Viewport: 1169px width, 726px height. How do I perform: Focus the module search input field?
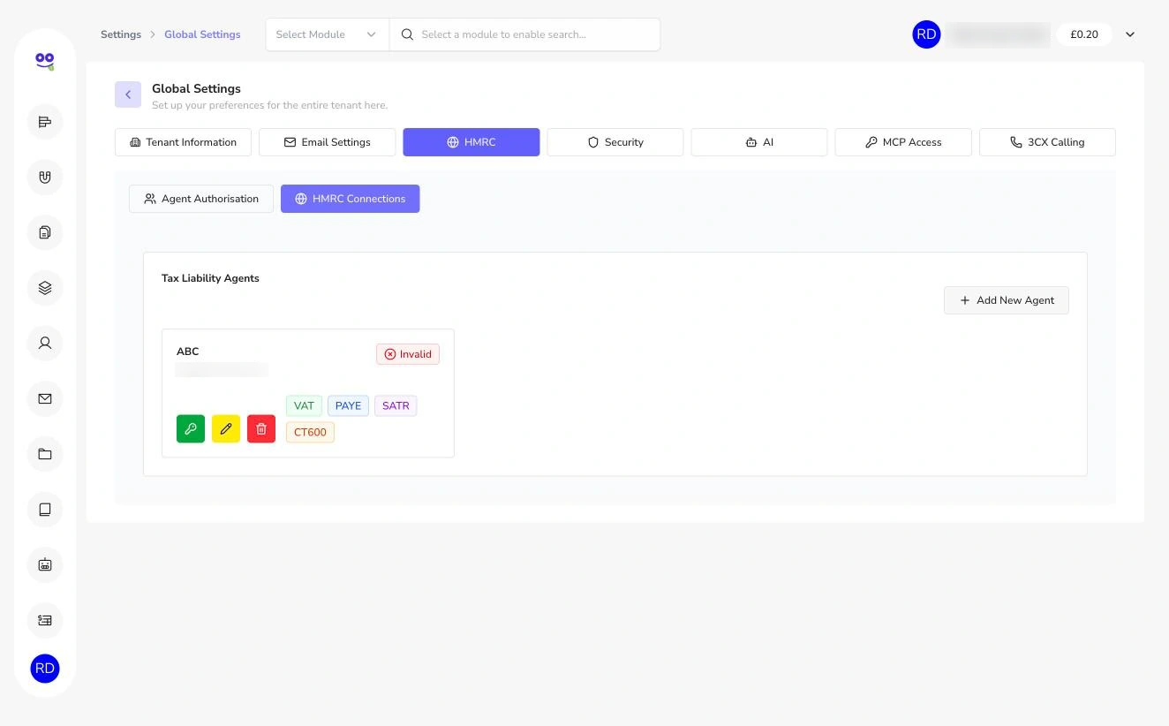tap(524, 34)
